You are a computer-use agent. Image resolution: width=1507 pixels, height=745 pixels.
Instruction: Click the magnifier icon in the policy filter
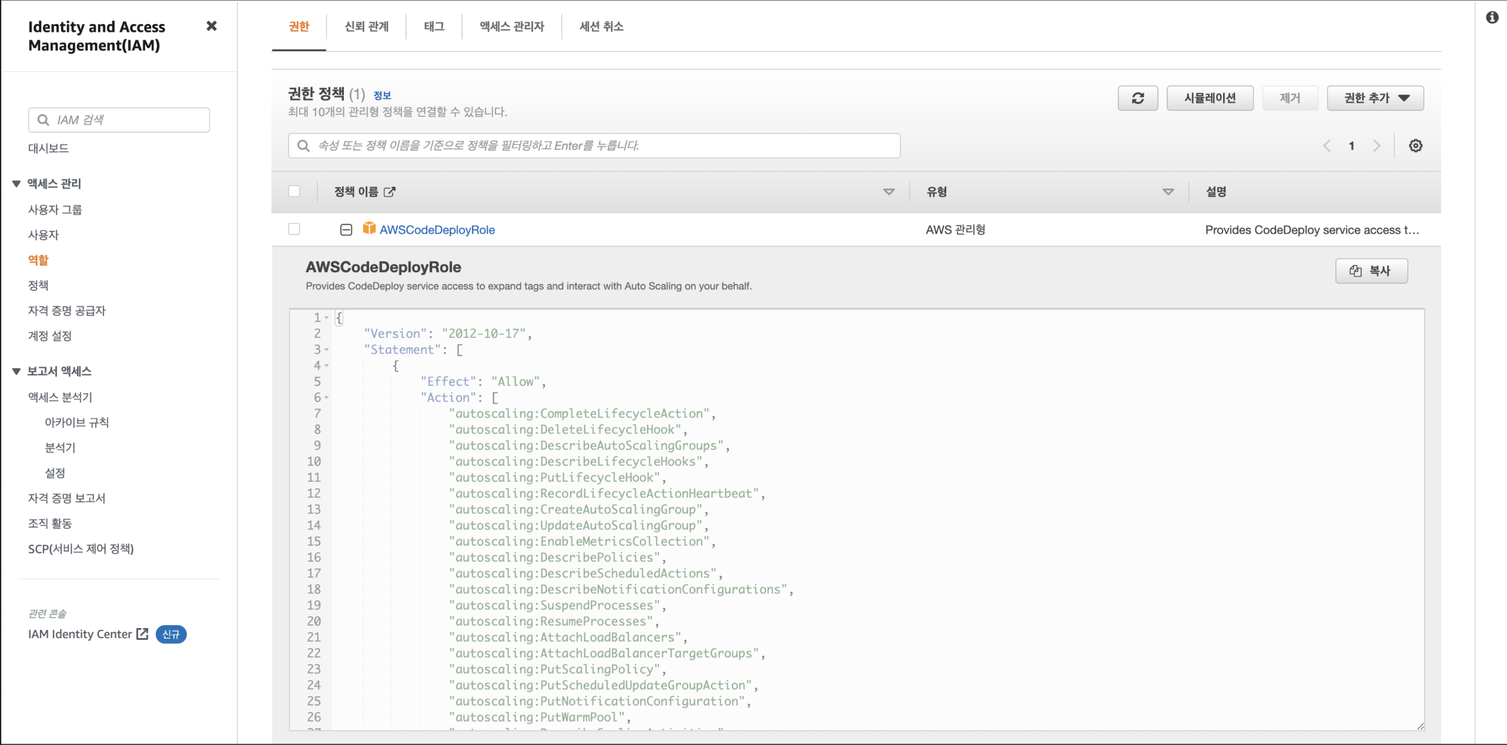click(x=303, y=146)
